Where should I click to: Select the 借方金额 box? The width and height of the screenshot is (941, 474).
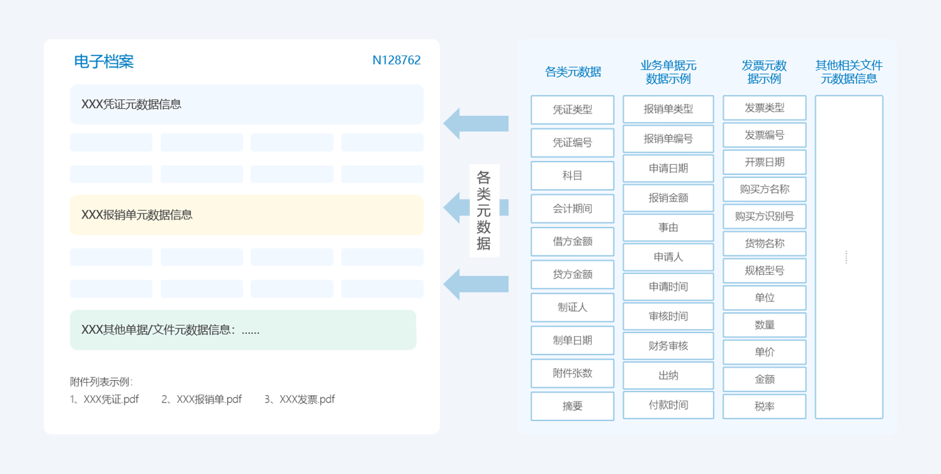(x=572, y=241)
